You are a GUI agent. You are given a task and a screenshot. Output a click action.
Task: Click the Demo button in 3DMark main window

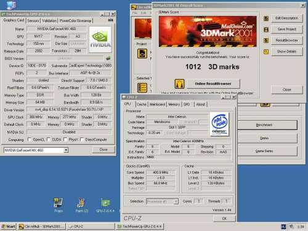point(267,138)
